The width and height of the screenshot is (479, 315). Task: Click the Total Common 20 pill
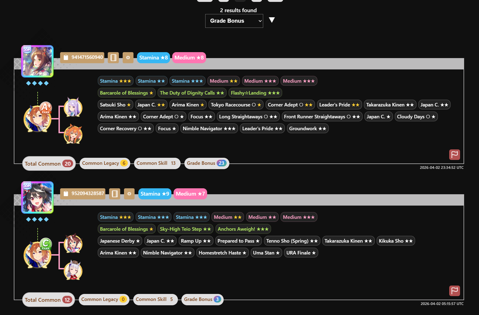pos(49,163)
